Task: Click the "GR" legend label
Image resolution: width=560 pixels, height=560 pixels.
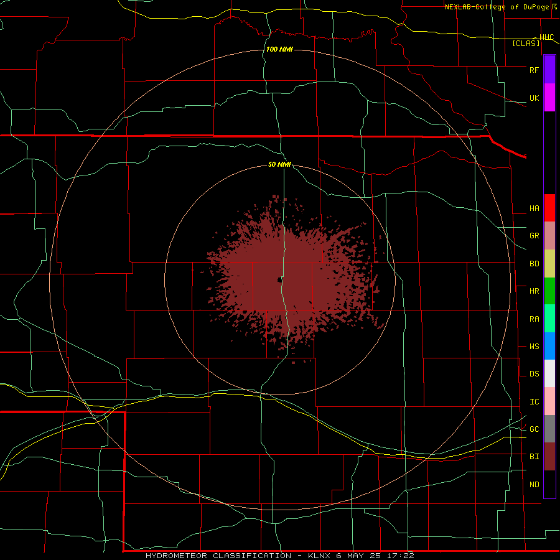Action: [534, 236]
